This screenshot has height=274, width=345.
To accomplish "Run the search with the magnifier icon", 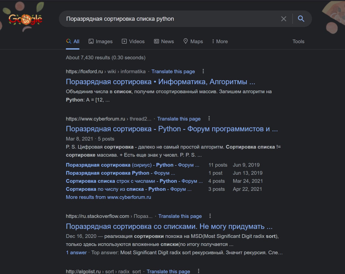I will (301, 19).
